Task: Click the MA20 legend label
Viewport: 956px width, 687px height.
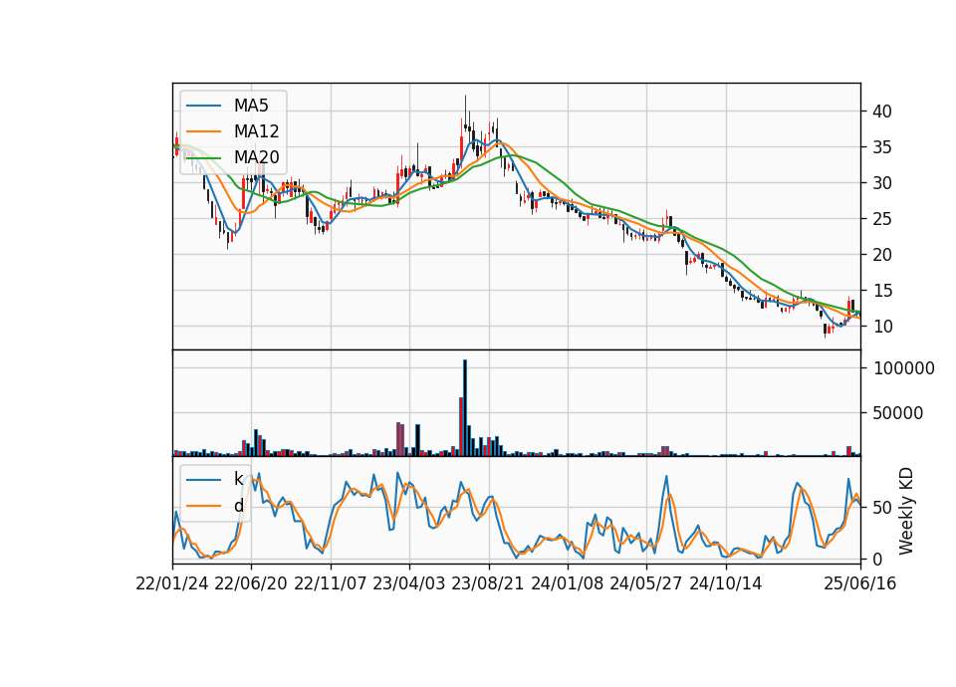Action: (256, 157)
